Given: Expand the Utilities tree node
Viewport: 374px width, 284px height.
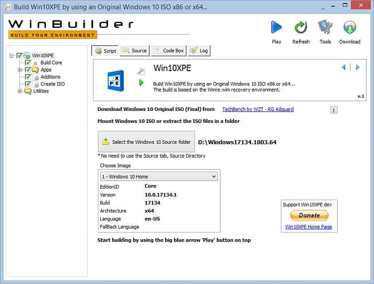Looking at the screenshot, I should click(20, 91).
